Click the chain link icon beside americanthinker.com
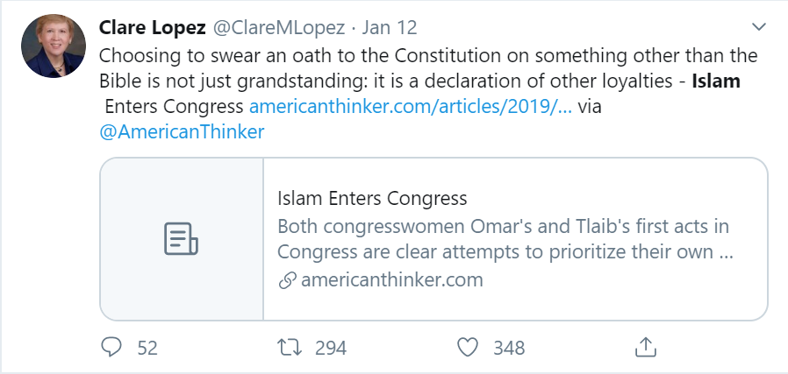This screenshot has height=374, width=788. click(286, 281)
